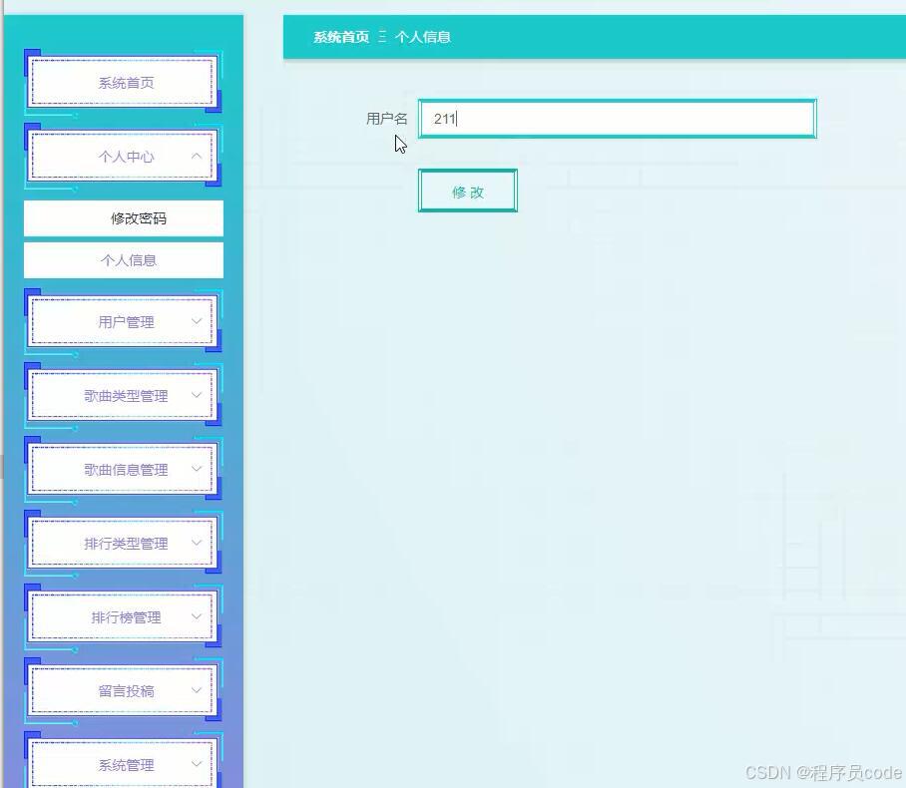Select the 个人中心 menu label
This screenshot has height=788, width=906.
point(126,157)
